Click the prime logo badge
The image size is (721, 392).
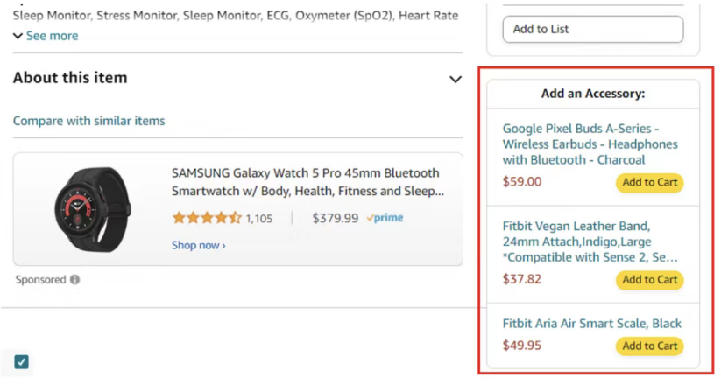click(x=385, y=218)
